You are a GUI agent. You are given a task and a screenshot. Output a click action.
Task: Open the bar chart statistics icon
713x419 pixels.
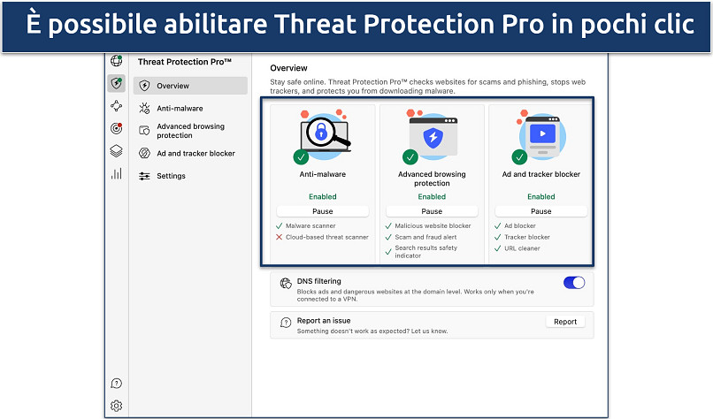click(116, 173)
